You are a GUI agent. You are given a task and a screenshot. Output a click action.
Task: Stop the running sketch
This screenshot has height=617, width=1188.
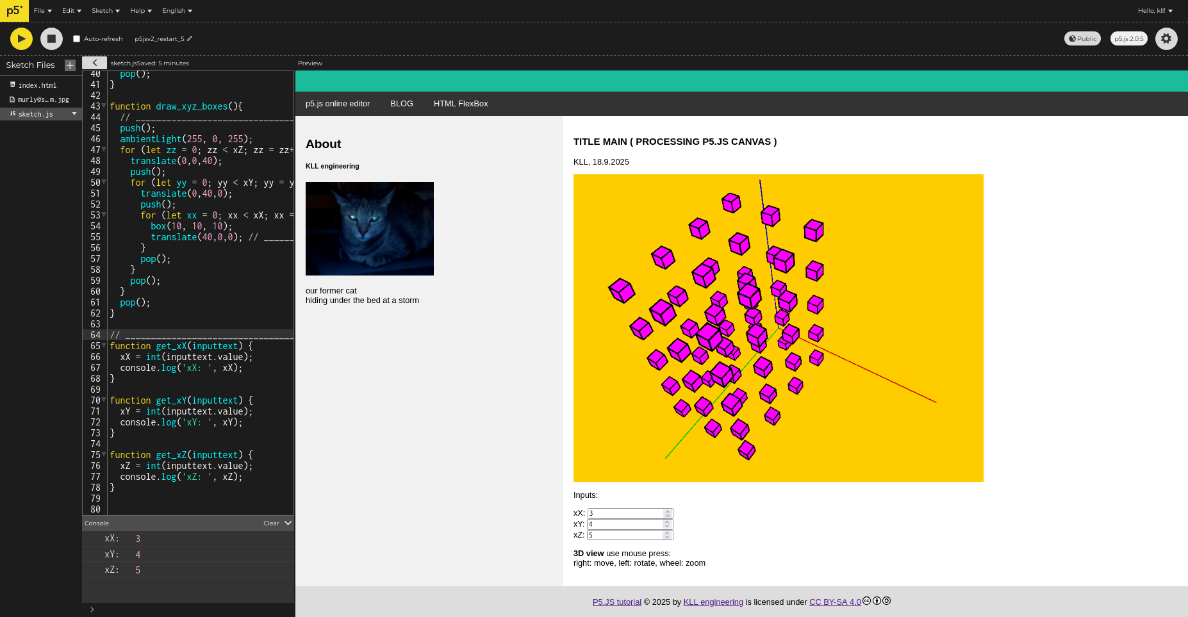51,38
